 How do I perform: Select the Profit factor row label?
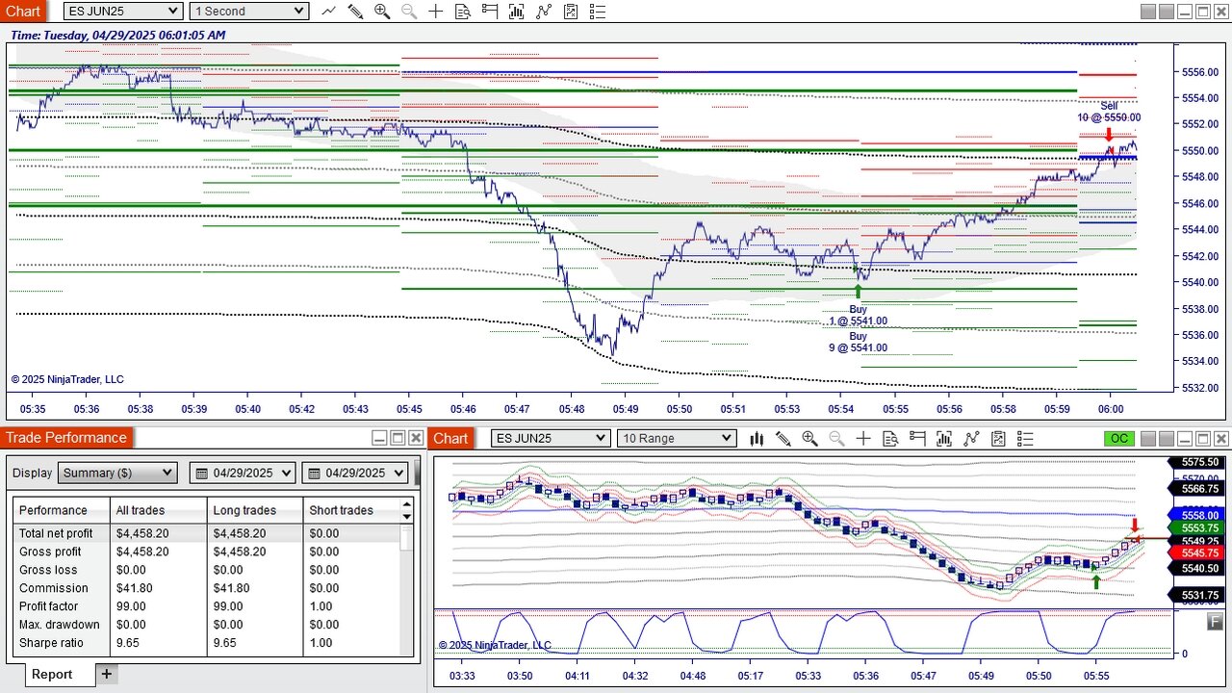[50, 606]
